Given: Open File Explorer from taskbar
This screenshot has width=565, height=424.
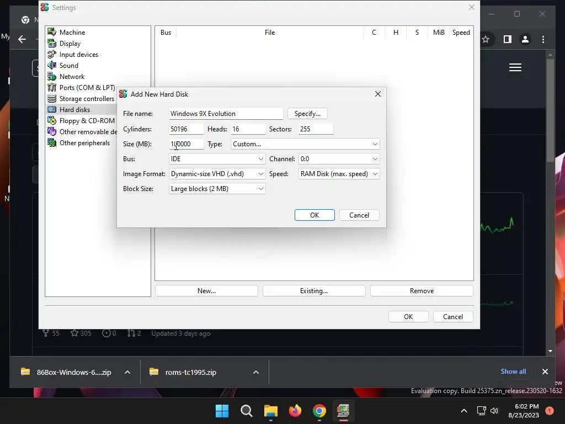Looking at the screenshot, I should (x=270, y=411).
